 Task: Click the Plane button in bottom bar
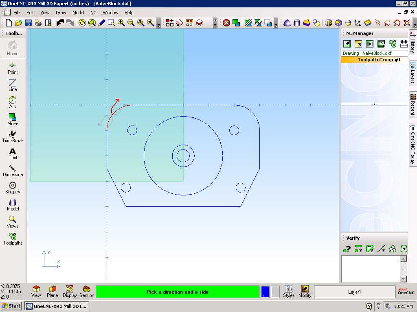point(53,292)
